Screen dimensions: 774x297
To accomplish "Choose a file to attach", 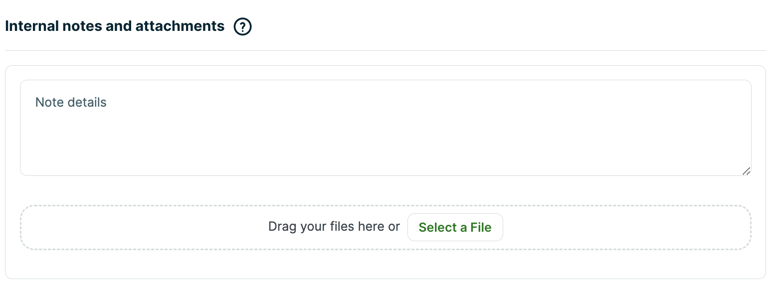I will tap(455, 227).
